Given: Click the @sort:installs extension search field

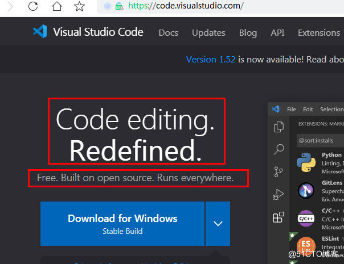Looking at the screenshot, I should point(319,139).
